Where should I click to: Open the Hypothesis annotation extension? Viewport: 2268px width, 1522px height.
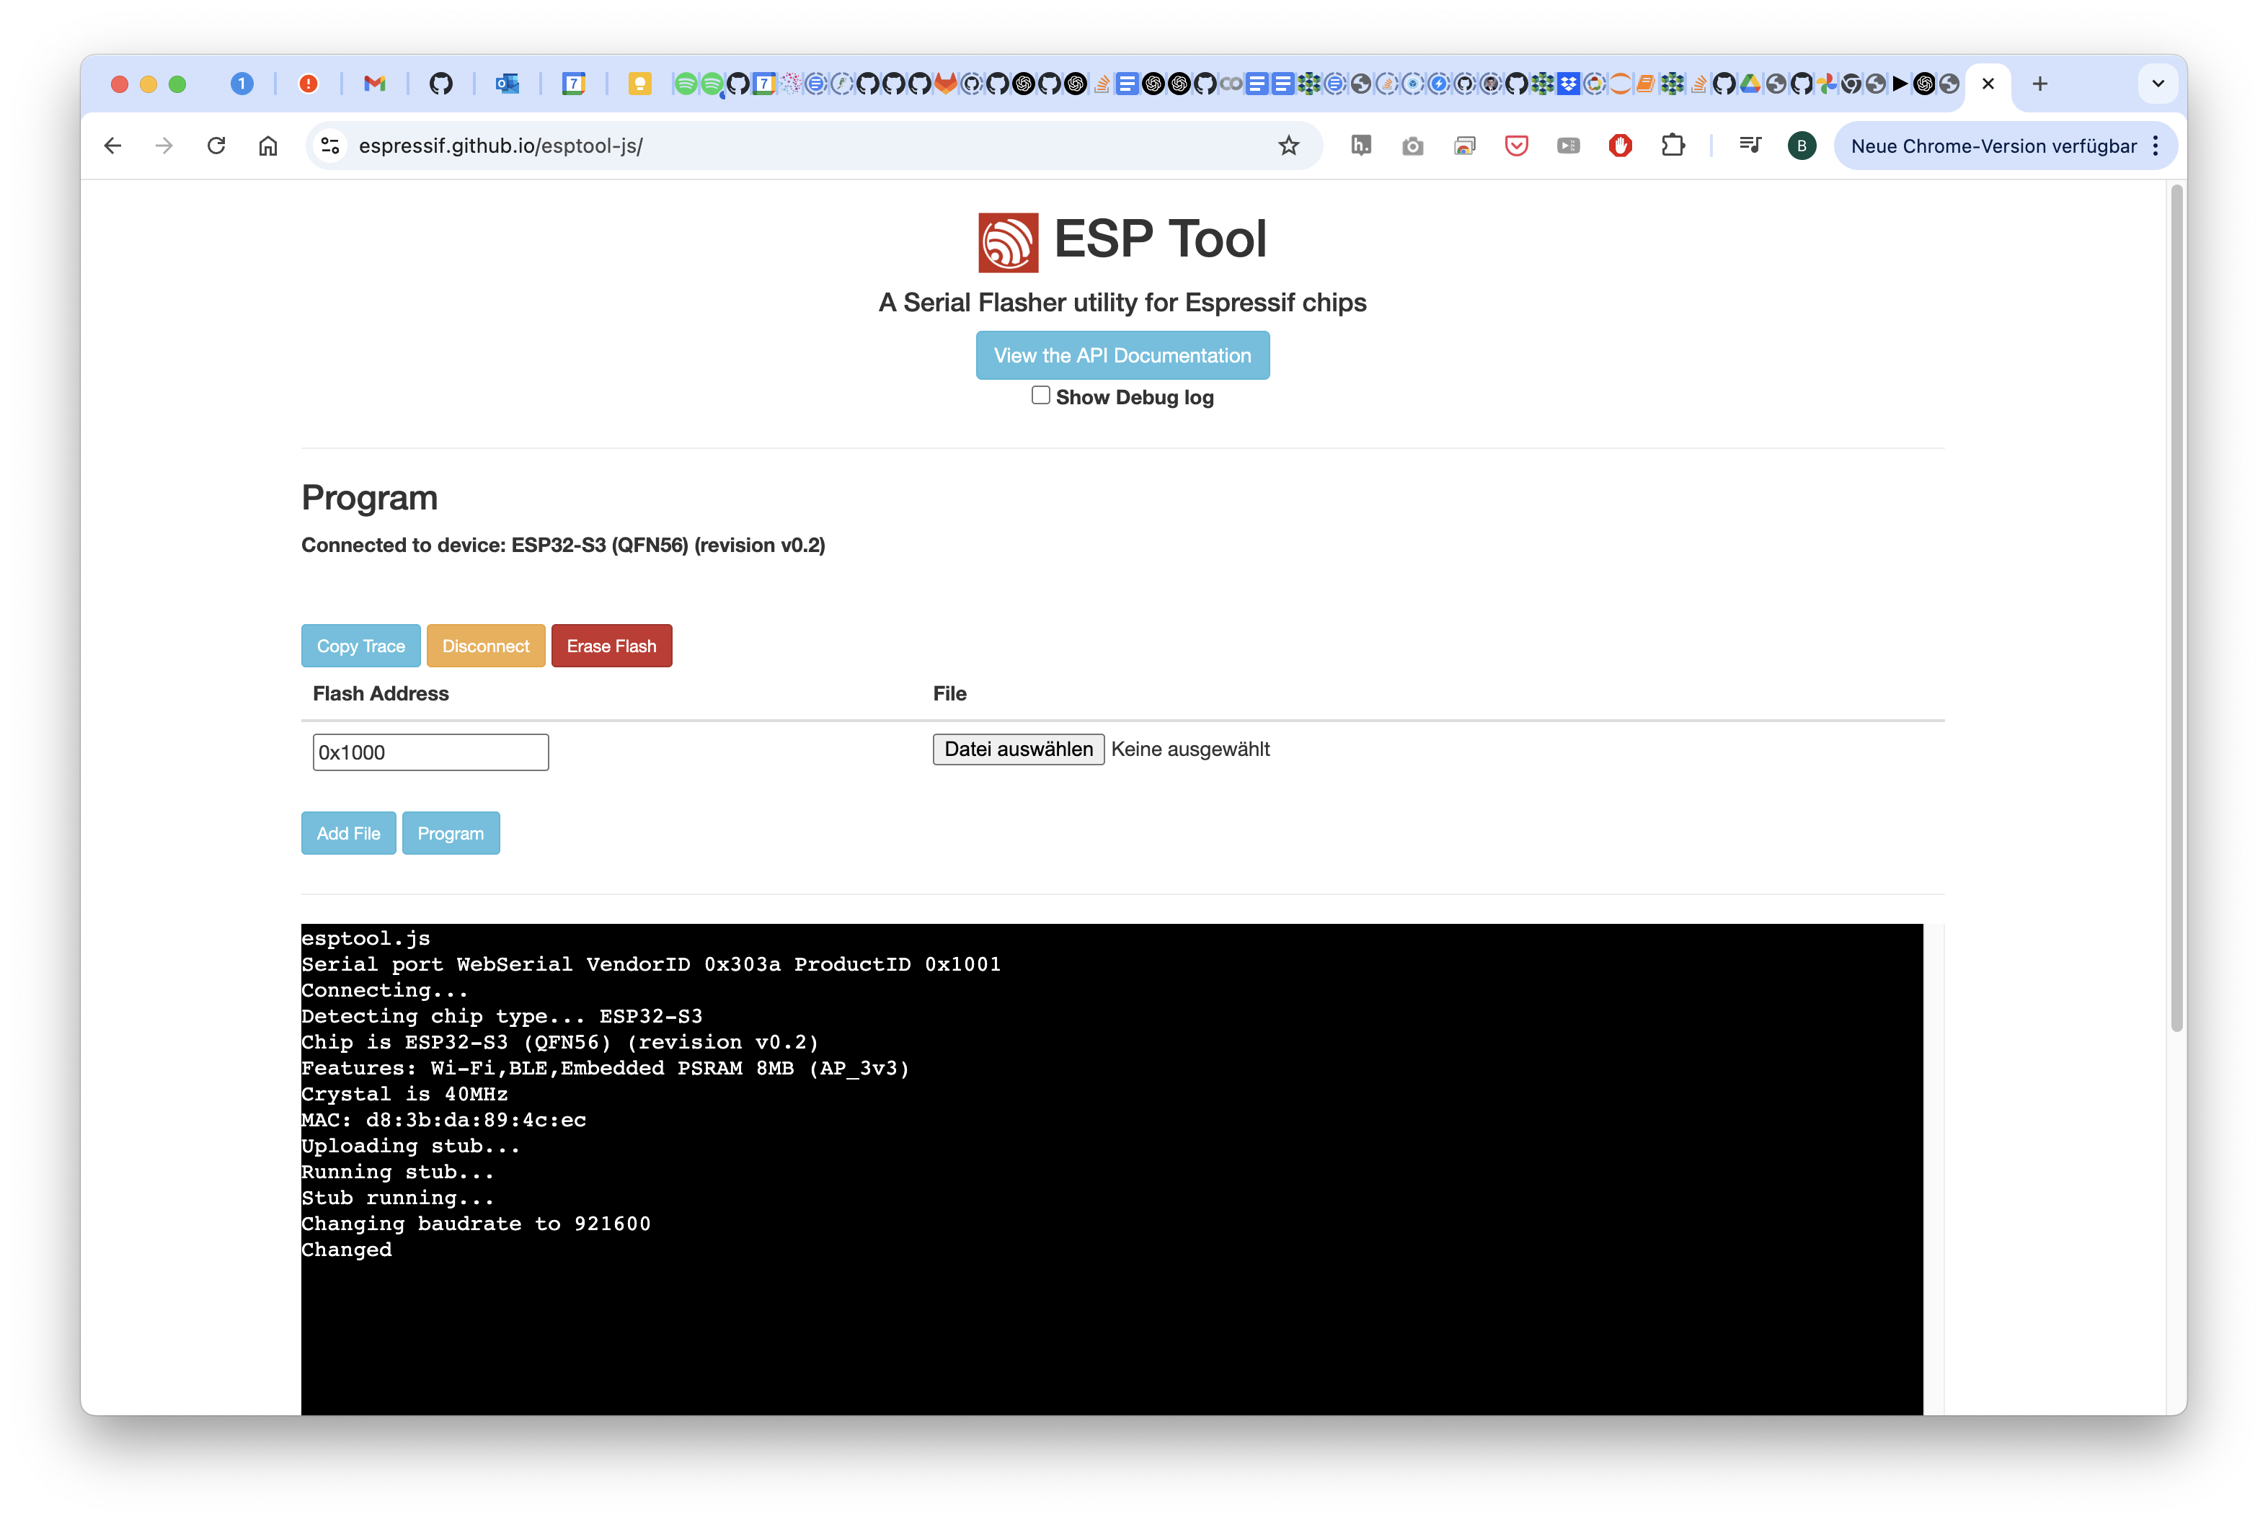(x=1360, y=146)
